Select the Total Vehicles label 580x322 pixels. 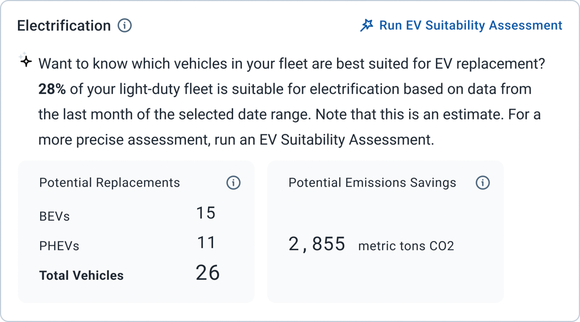click(x=81, y=276)
